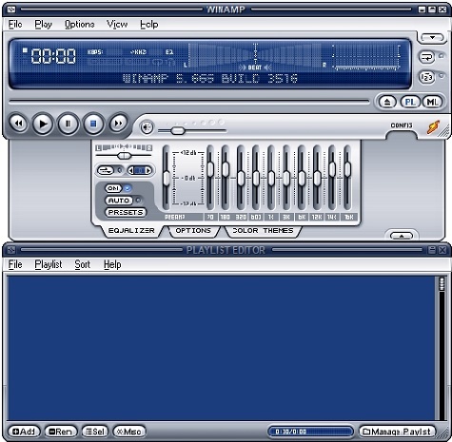
Task: Click the Add button in Playlist Editor
Action: [x=24, y=432]
